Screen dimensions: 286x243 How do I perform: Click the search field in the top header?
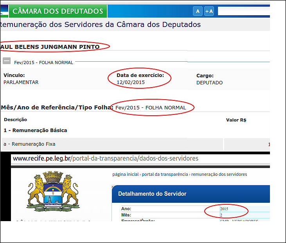point(243,11)
